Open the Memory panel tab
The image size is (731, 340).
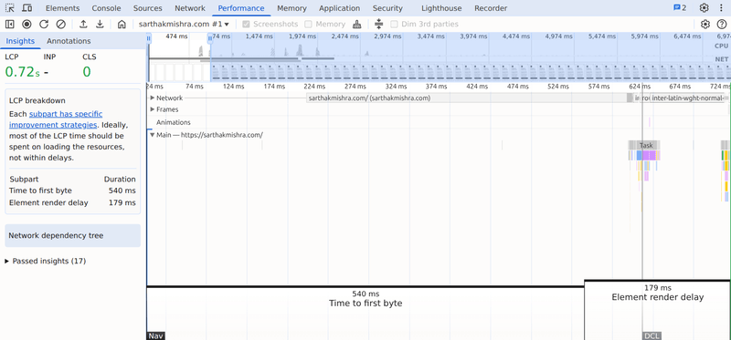tap(291, 8)
